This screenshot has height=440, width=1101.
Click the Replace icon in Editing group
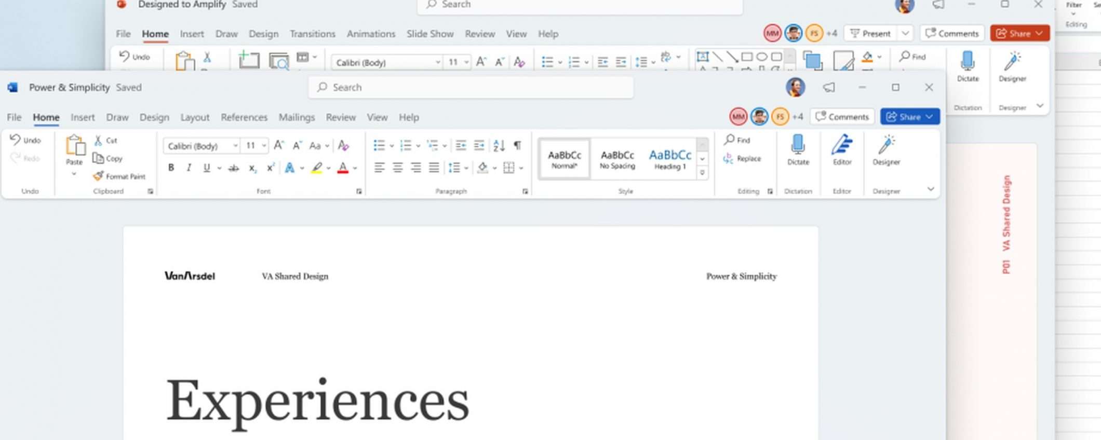coord(729,158)
